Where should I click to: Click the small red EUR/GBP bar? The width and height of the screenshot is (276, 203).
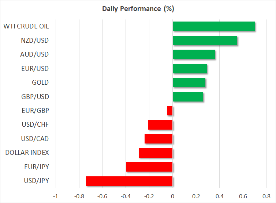[169, 111]
